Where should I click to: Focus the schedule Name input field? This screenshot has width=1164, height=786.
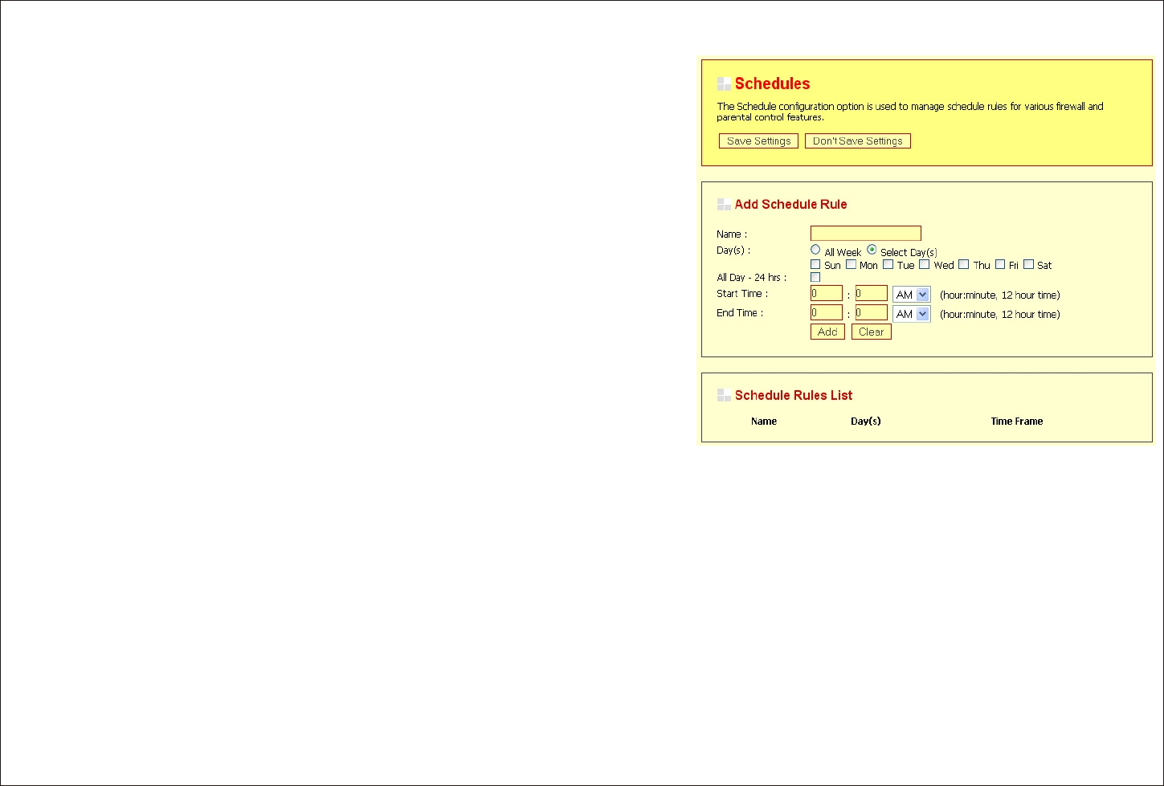coord(866,234)
